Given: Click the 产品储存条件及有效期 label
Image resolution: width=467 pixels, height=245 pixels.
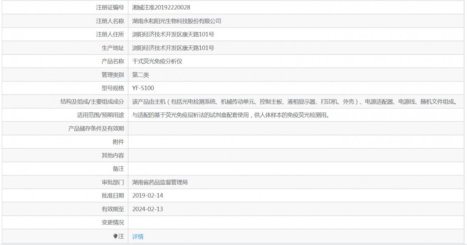Looking at the screenshot, I should [96, 128].
